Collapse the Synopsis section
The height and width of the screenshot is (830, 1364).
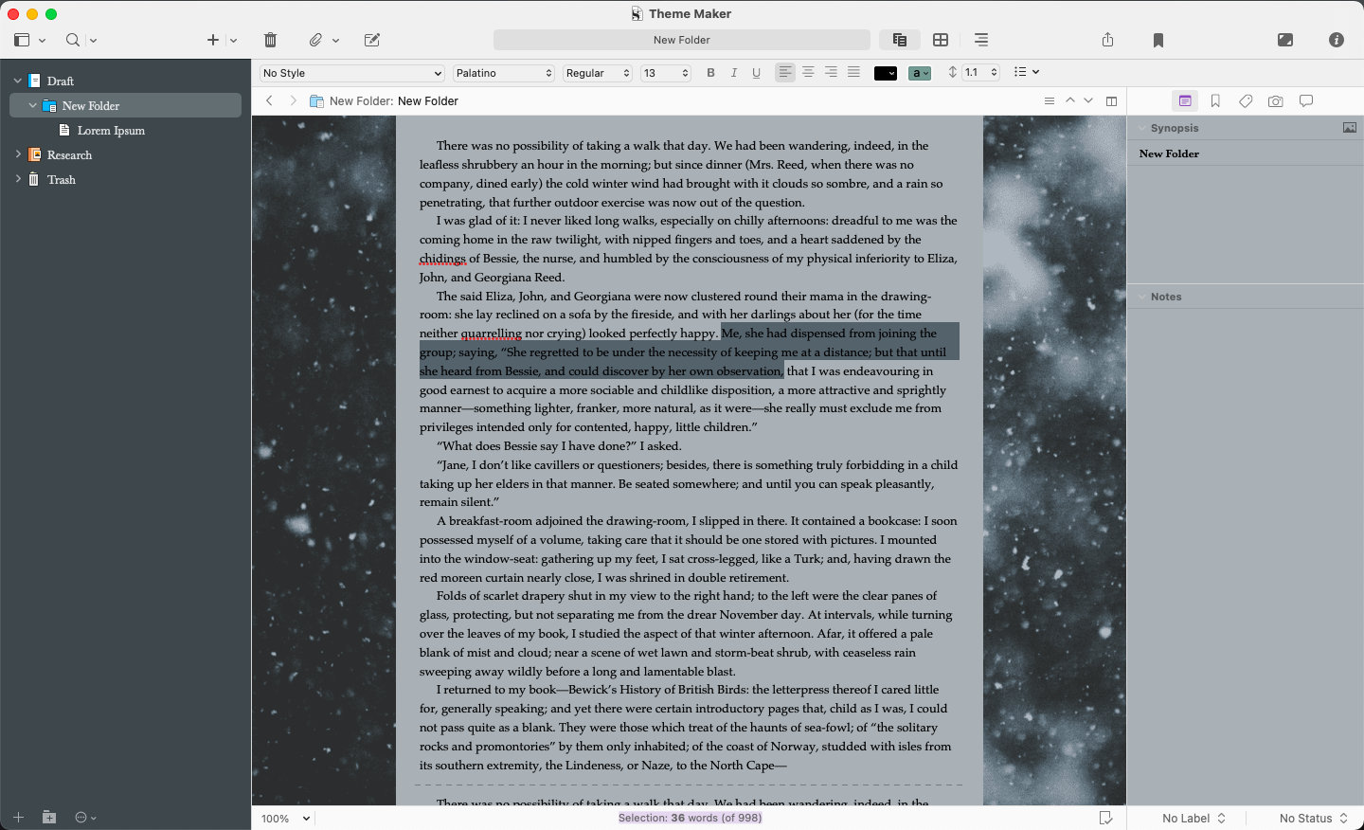click(x=1141, y=128)
